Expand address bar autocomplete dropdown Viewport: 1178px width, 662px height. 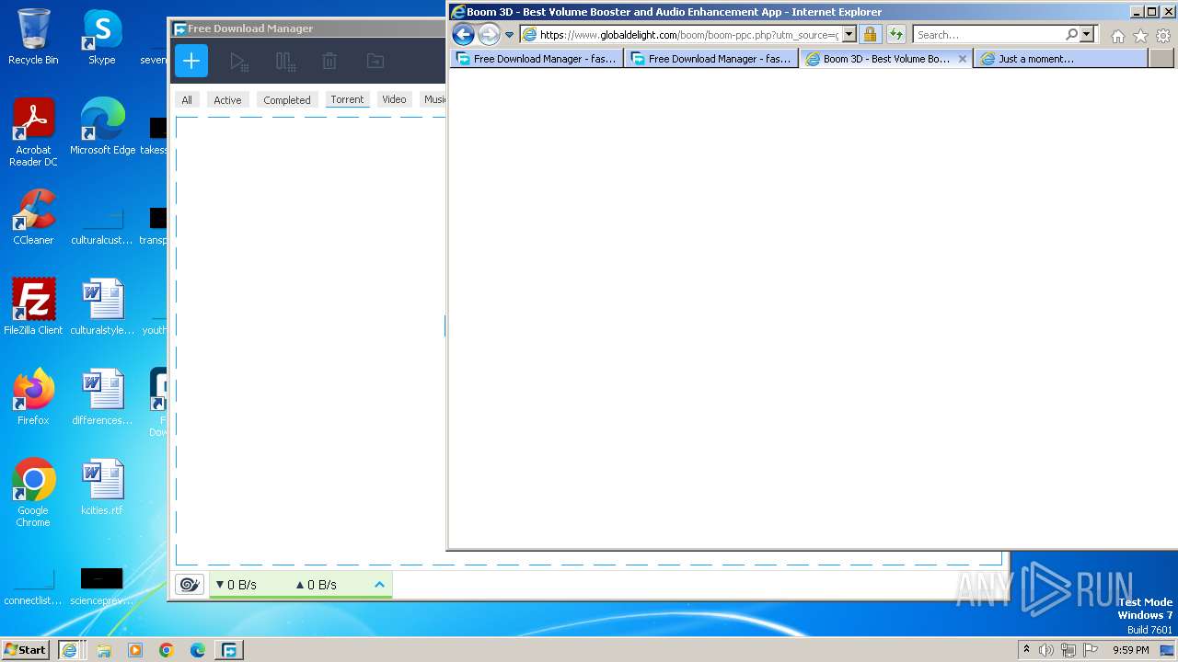coord(849,35)
